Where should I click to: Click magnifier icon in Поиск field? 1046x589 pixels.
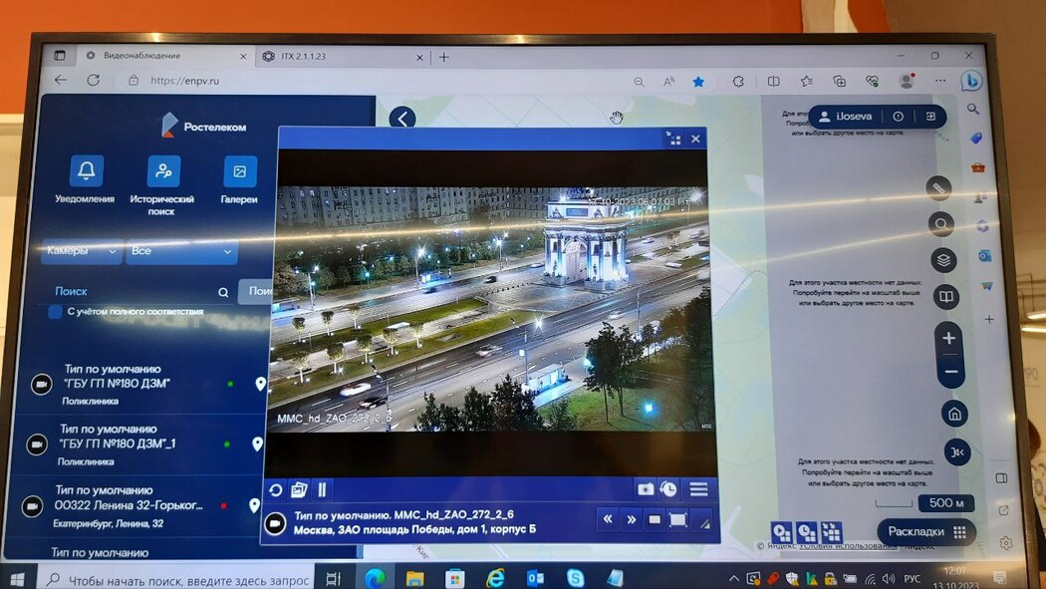click(223, 292)
